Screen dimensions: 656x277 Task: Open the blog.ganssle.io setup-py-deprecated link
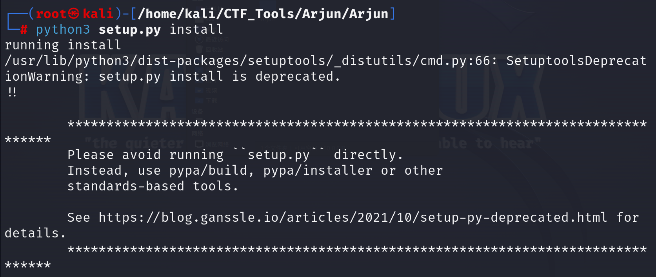pyautogui.click(x=353, y=217)
